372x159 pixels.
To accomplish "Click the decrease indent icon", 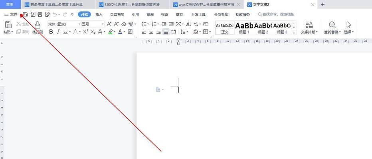I will point(164,24).
